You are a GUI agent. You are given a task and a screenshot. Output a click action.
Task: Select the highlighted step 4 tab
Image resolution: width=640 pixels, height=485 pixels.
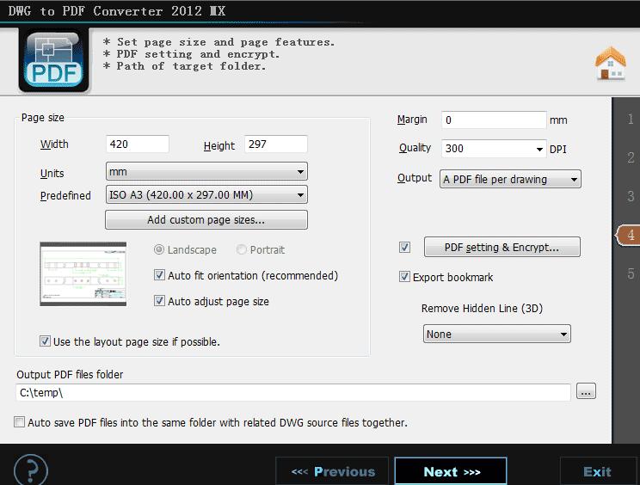coord(628,235)
